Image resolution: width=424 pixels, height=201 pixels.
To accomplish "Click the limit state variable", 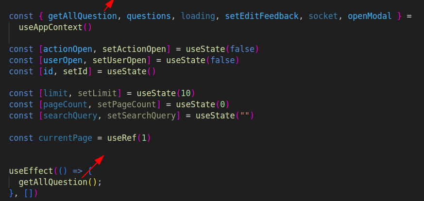I will click(x=55, y=93).
